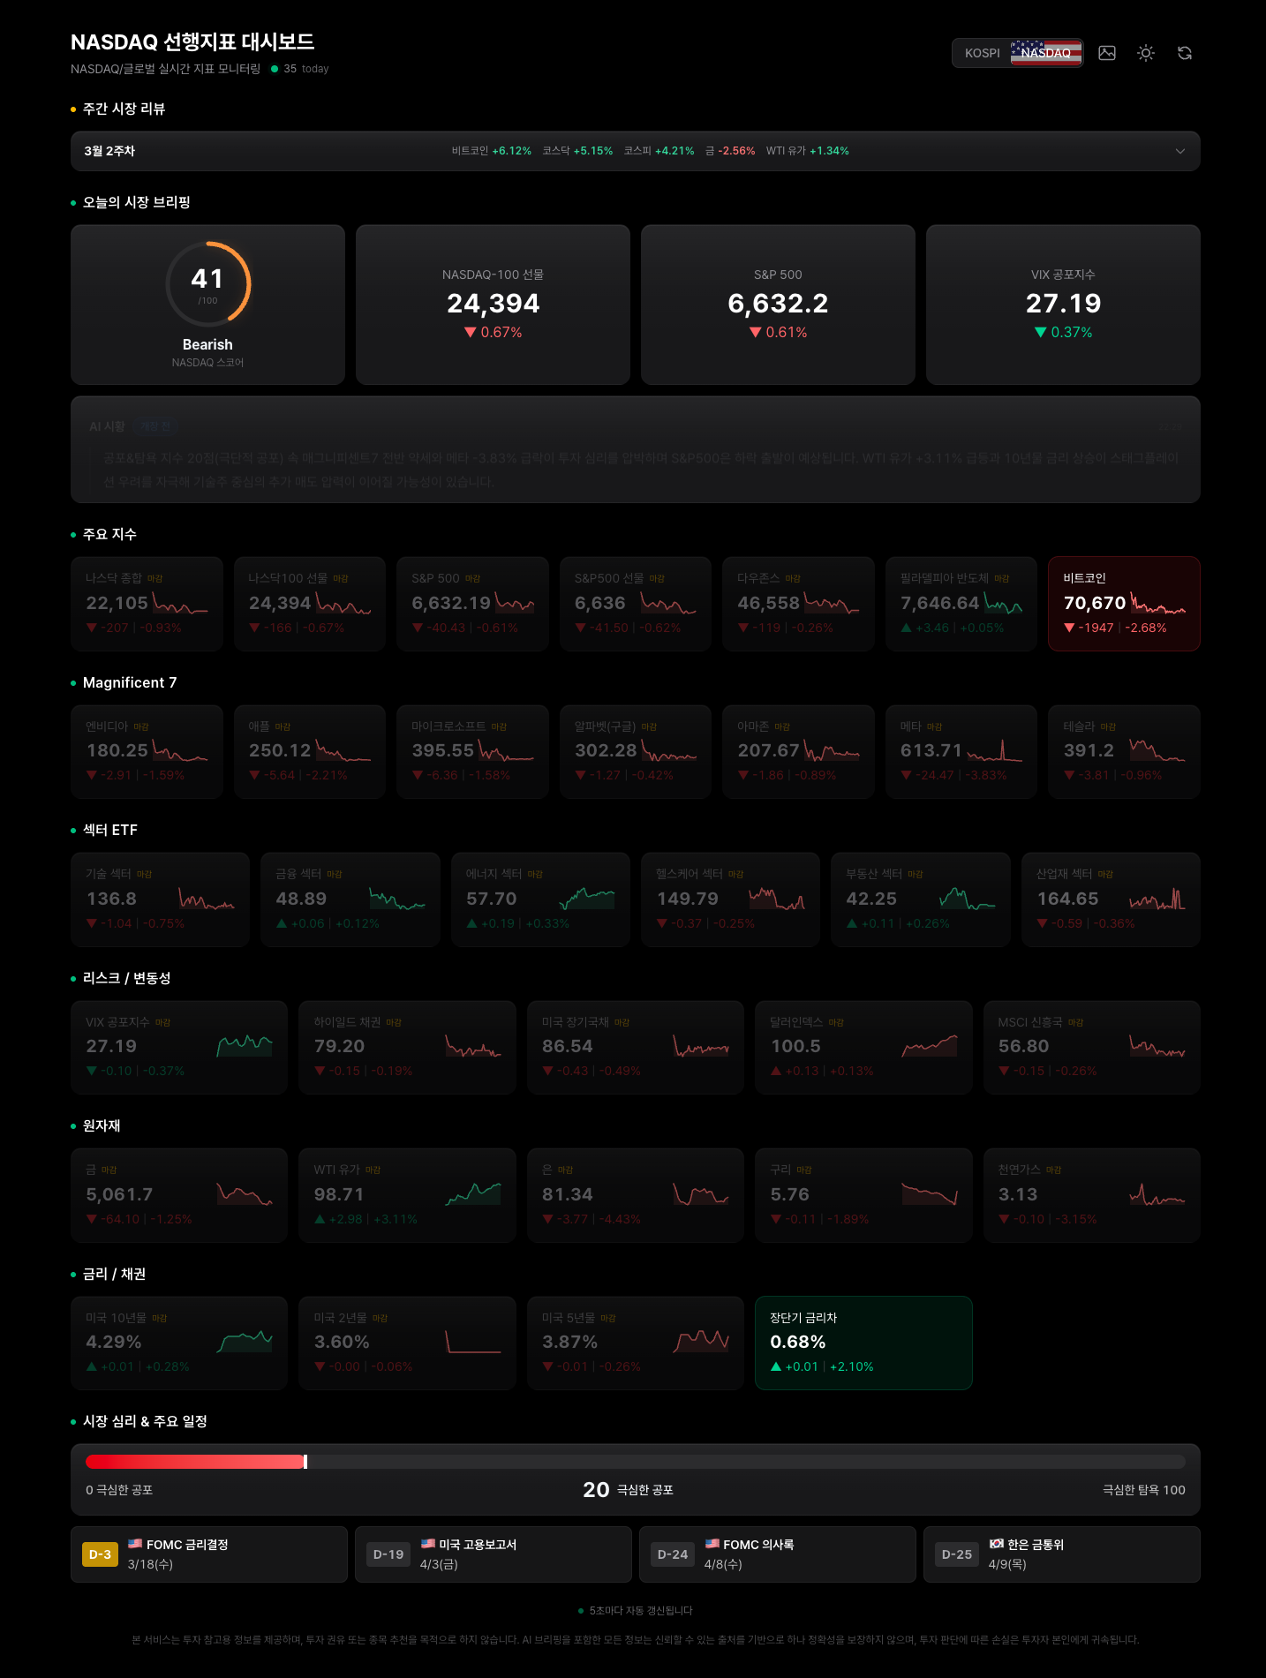Click the 미국 10년물 yield 4.29%
This screenshot has width=1266, height=1678.
[114, 1342]
